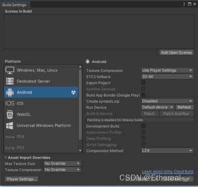Screen dimensions: 198x187
Task: Click the PS4 platform label
Action: (x=20, y=136)
